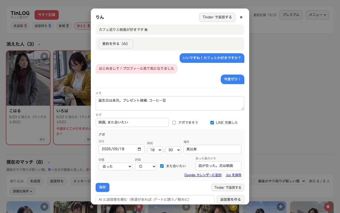
Task: Click the 今すぐ記録 button in header
Action: click(46, 15)
